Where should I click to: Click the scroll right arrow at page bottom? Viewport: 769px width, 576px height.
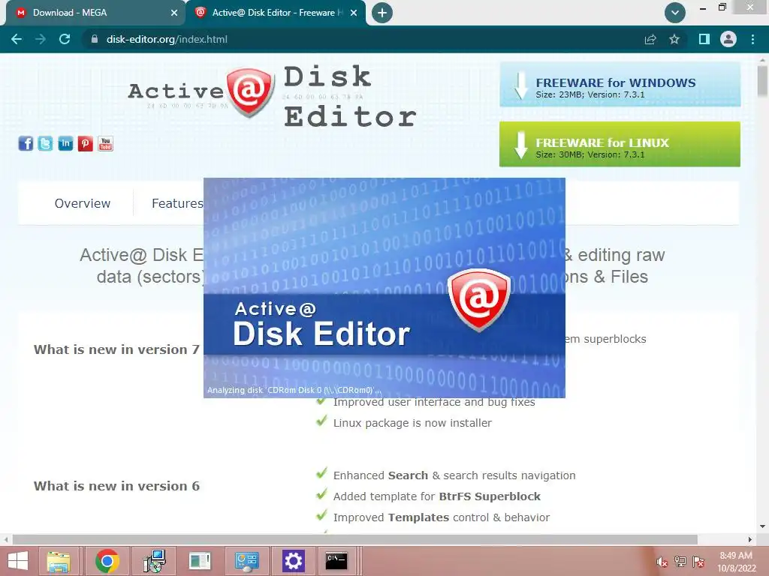pyautogui.click(x=750, y=539)
